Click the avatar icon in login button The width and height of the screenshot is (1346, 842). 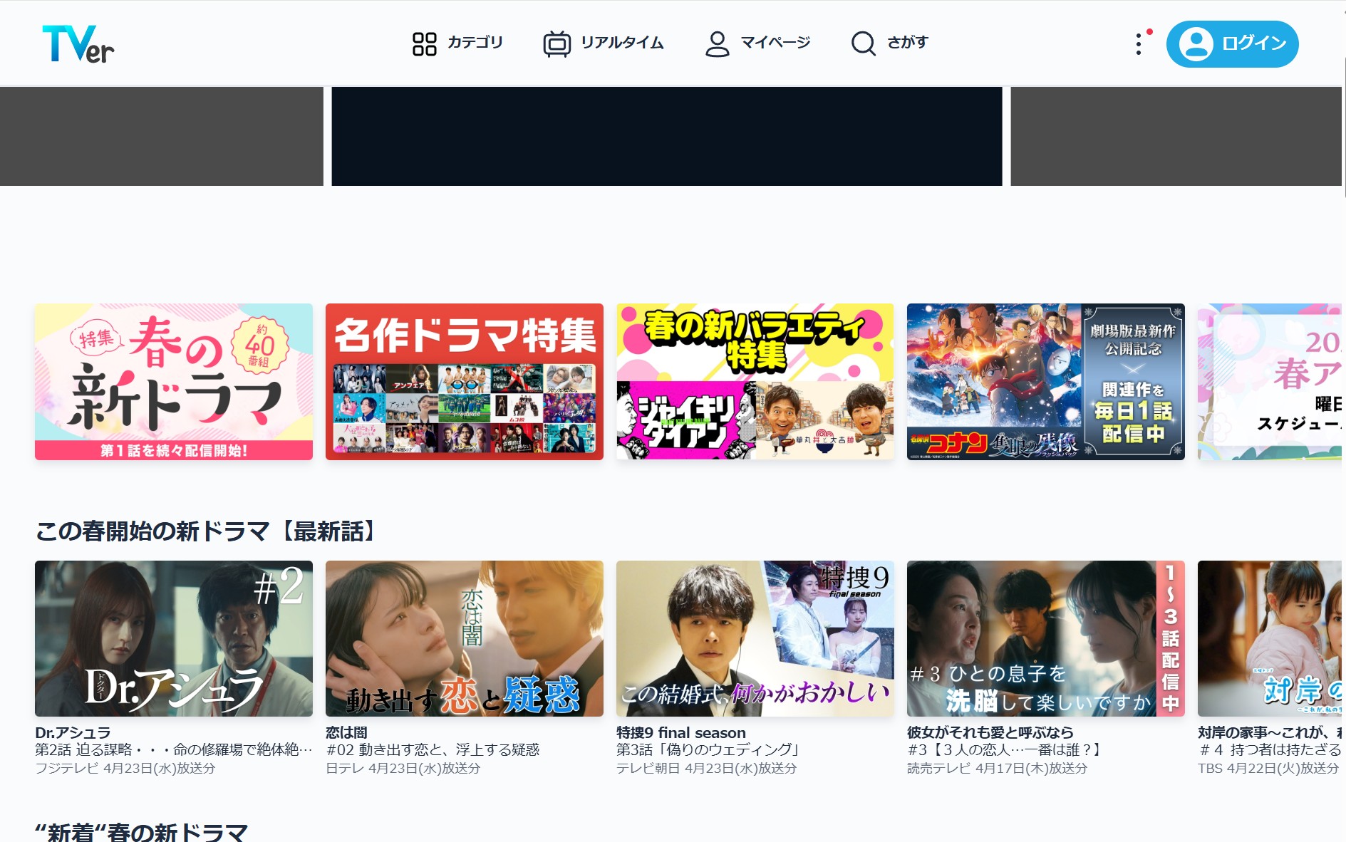pyautogui.click(x=1196, y=44)
